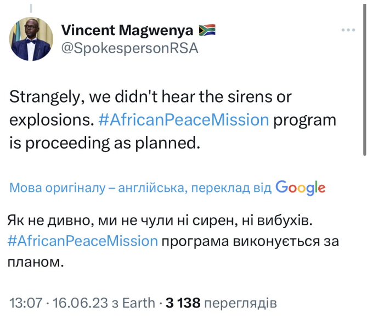This screenshot has width=367, height=318.
Task: Open the three-dots more options menu
Action: click(x=349, y=30)
